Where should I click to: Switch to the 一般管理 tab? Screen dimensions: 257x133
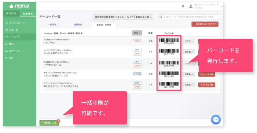click(x=52, y=25)
